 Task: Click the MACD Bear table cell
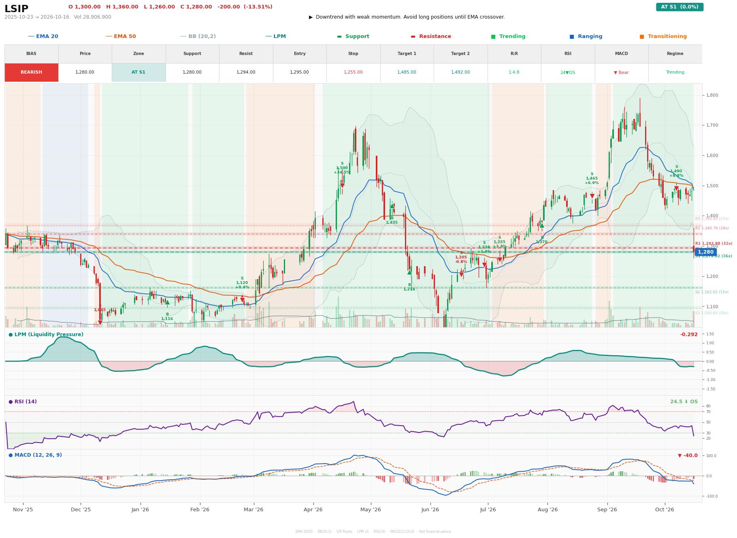click(621, 72)
